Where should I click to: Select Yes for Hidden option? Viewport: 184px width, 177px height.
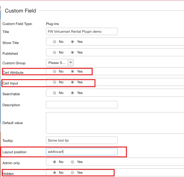72,173
